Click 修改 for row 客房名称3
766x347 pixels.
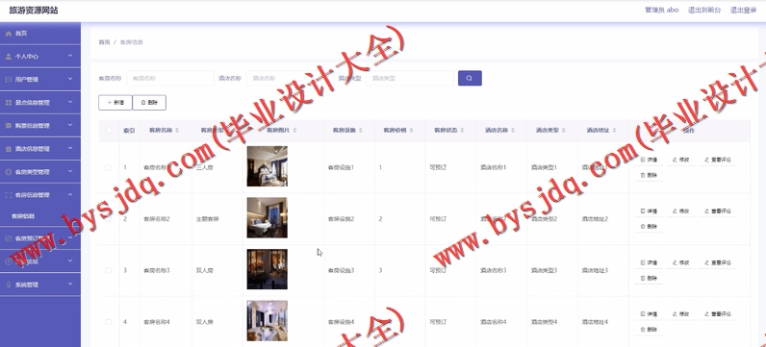(x=680, y=262)
